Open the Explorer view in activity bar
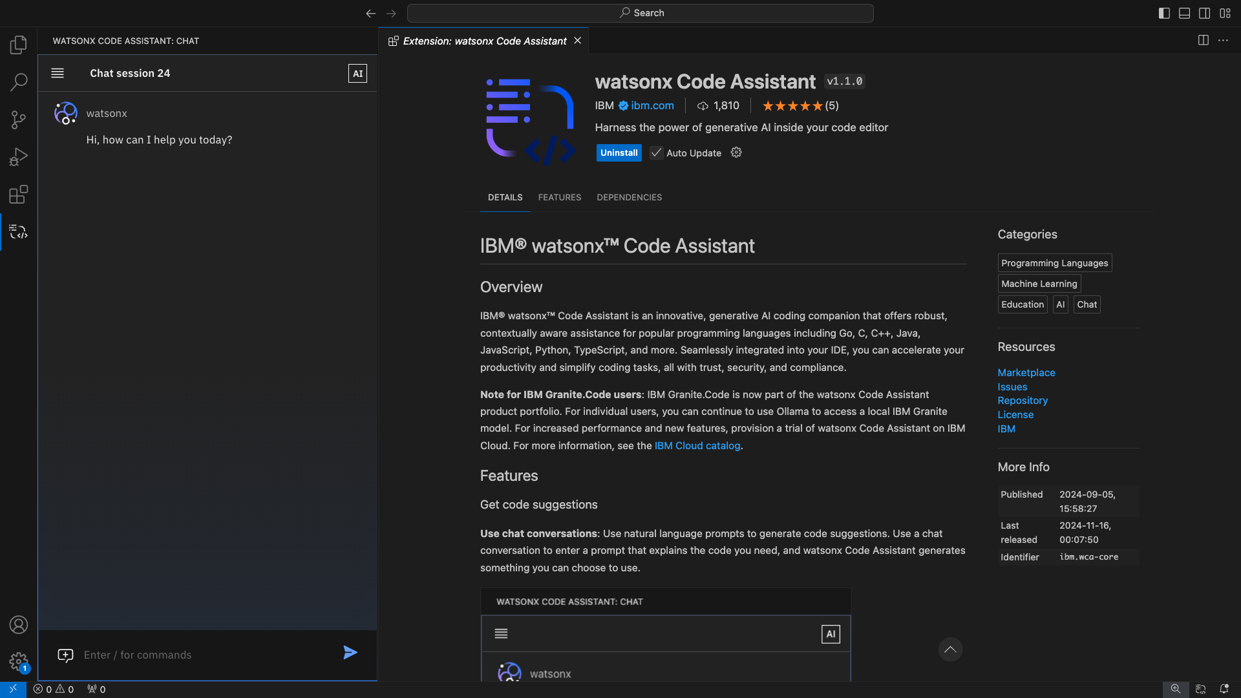1241x698 pixels. point(19,45)
